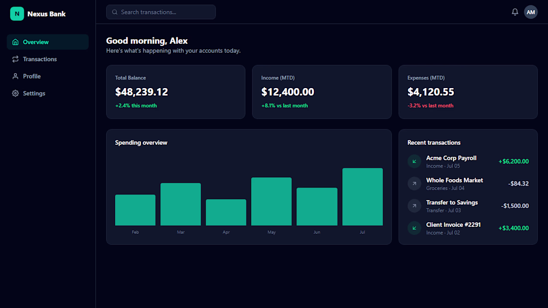Click the Settings gear icon

coord(15,93)
